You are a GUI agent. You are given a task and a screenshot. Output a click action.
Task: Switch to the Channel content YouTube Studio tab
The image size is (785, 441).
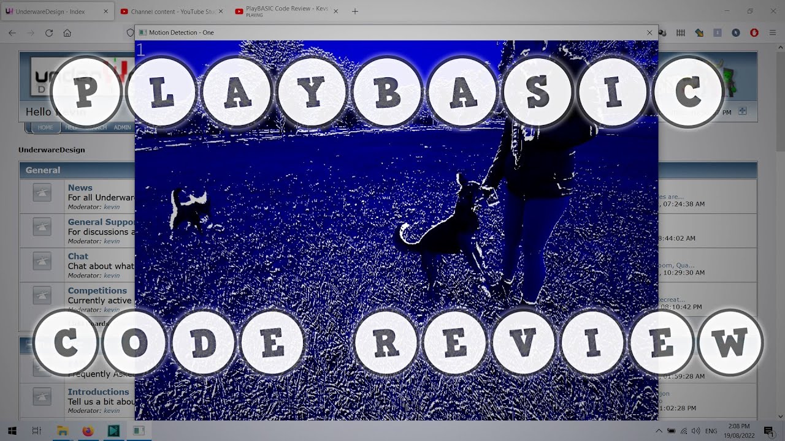pos(172,11)
